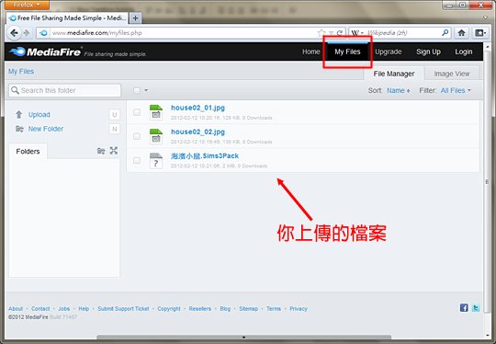Image resolution: width=496 pixels, height=344 pixels.
Task: Open the select-all dropdown arrow
Action: [x=146, y=90]
